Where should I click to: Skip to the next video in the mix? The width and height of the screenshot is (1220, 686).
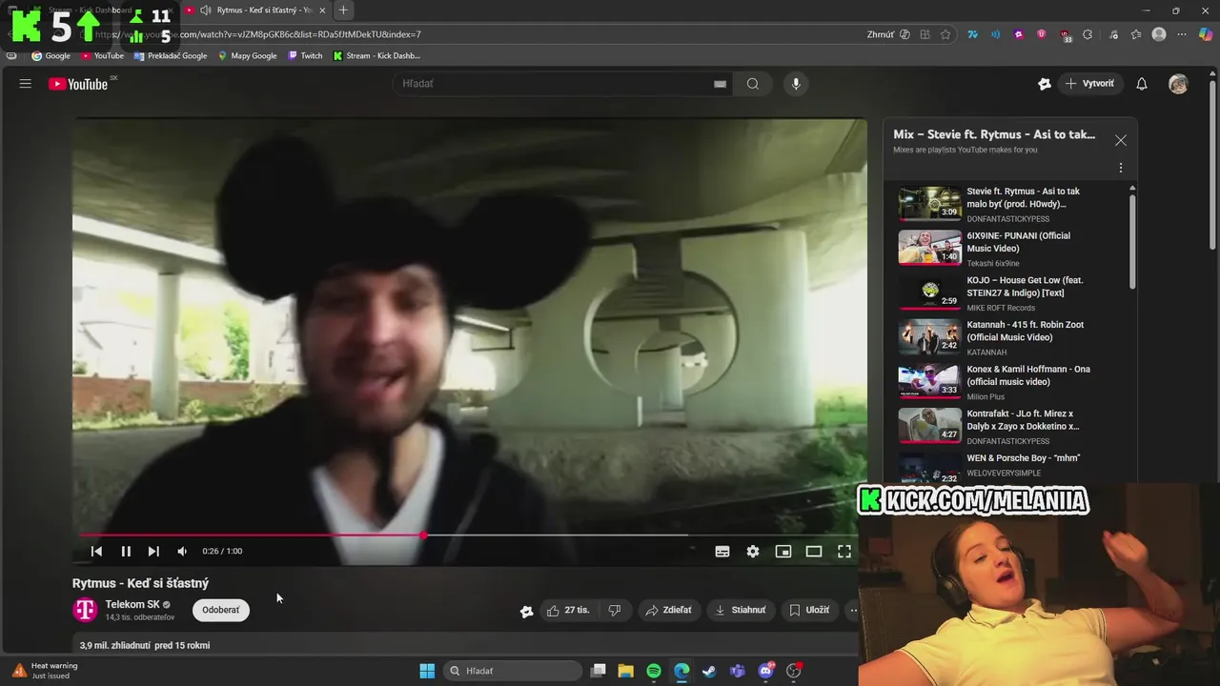click(153, 551)
